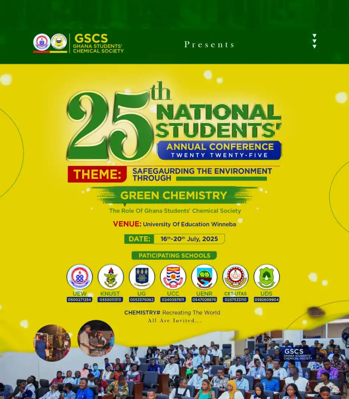Click the red "THEME:" banner
349x399 pixels.
(x=97, y=174)
